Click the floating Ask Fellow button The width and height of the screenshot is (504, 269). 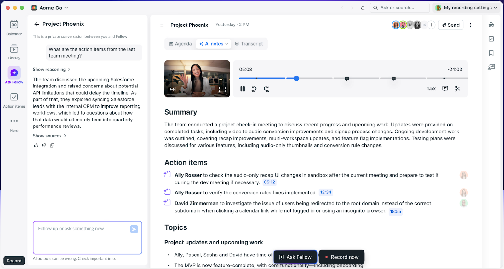[x=295, y=257]
